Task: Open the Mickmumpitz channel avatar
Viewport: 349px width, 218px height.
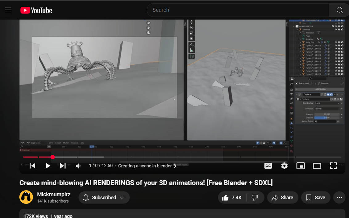Action: [x=26, y=197]
